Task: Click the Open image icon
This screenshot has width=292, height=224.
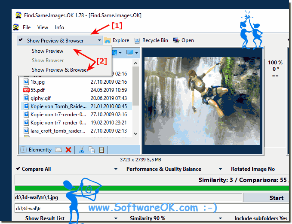Action: [x=176, y=40]
